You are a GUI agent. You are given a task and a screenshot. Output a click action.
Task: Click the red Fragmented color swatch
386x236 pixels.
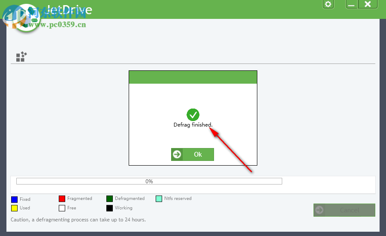pyautogui.click(x=62, y=199)
